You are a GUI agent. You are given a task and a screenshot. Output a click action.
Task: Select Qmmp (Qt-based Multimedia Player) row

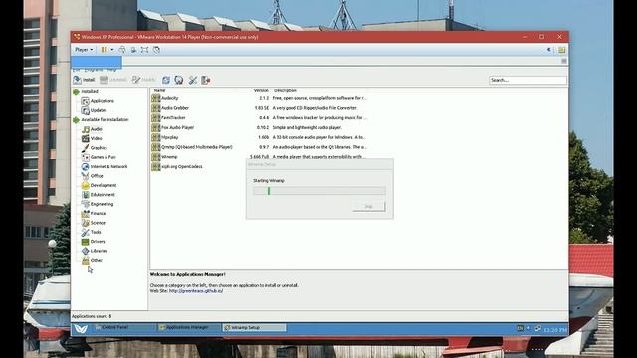coord(260,147)
